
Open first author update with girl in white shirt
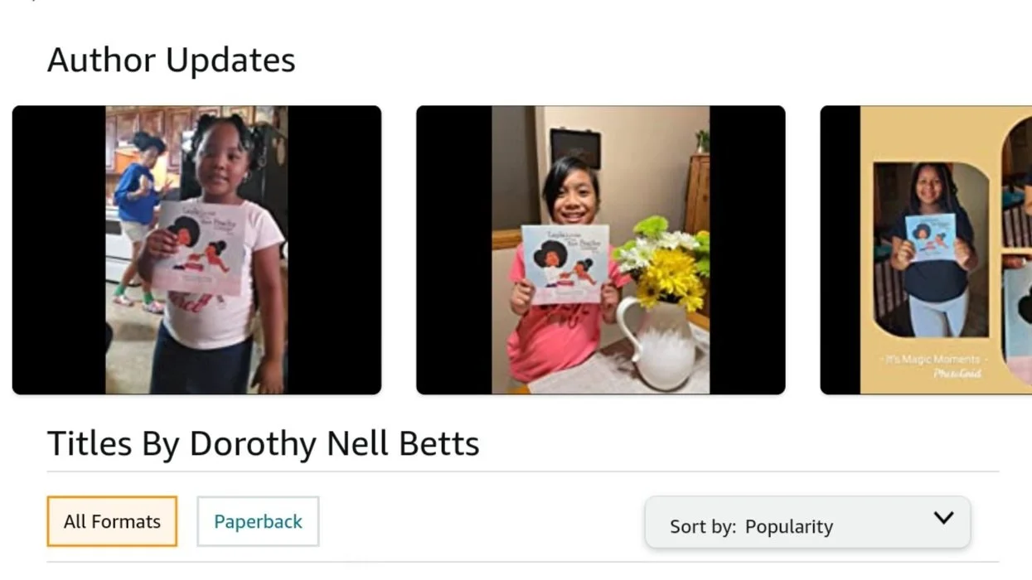(196, 249)
